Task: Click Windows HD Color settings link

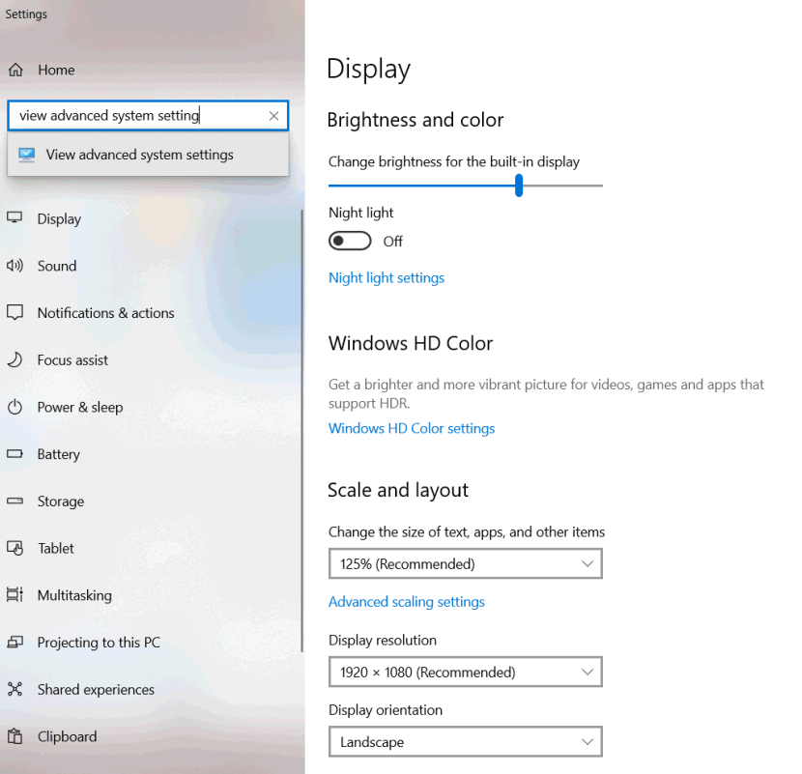Action: 412,428
